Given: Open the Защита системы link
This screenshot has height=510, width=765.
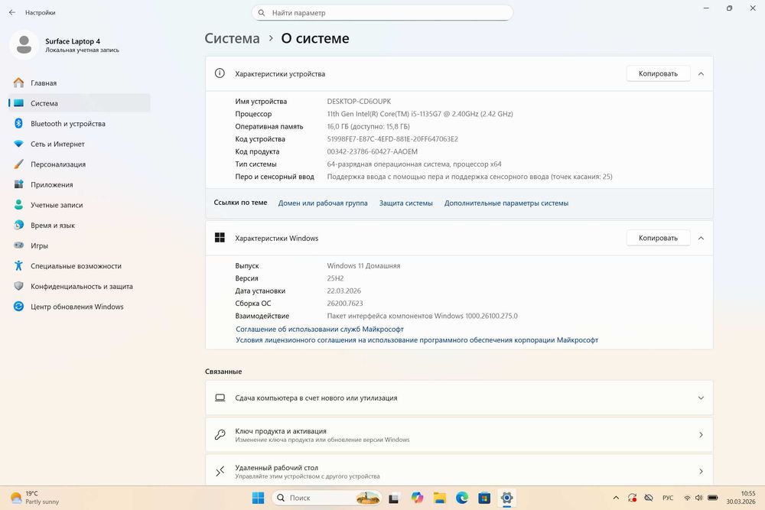Looking at the screenshot, I should click(406, 203).
